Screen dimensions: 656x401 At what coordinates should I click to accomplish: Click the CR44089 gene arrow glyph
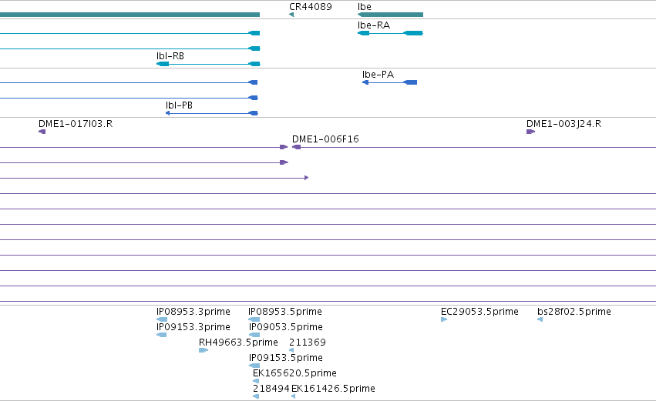(291, 15)
